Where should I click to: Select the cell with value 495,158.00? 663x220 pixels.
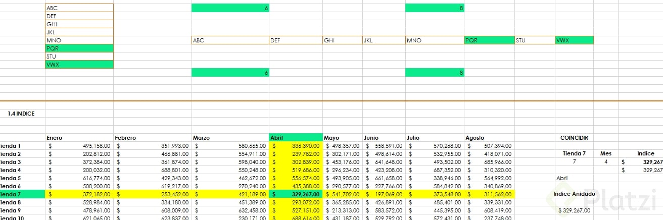(x=79, y=146)
